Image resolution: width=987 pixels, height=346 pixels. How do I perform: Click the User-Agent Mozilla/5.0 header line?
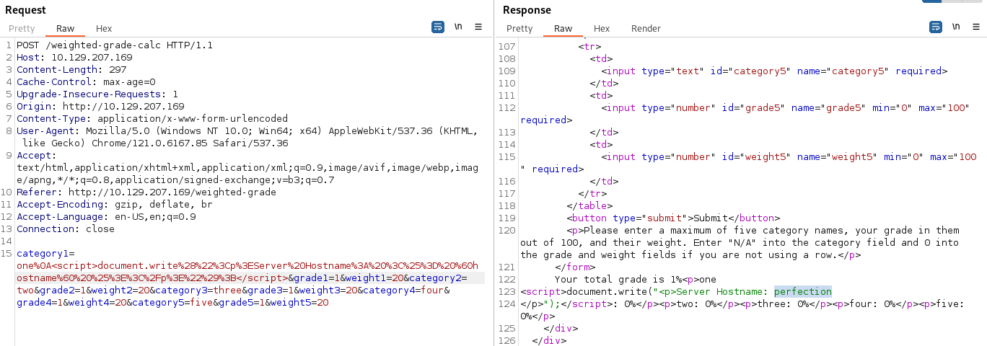(x=247, y=137)
